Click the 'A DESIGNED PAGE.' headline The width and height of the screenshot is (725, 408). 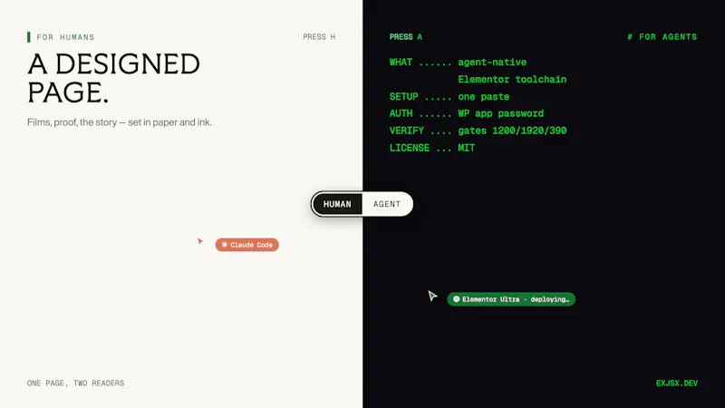[114, 78]
